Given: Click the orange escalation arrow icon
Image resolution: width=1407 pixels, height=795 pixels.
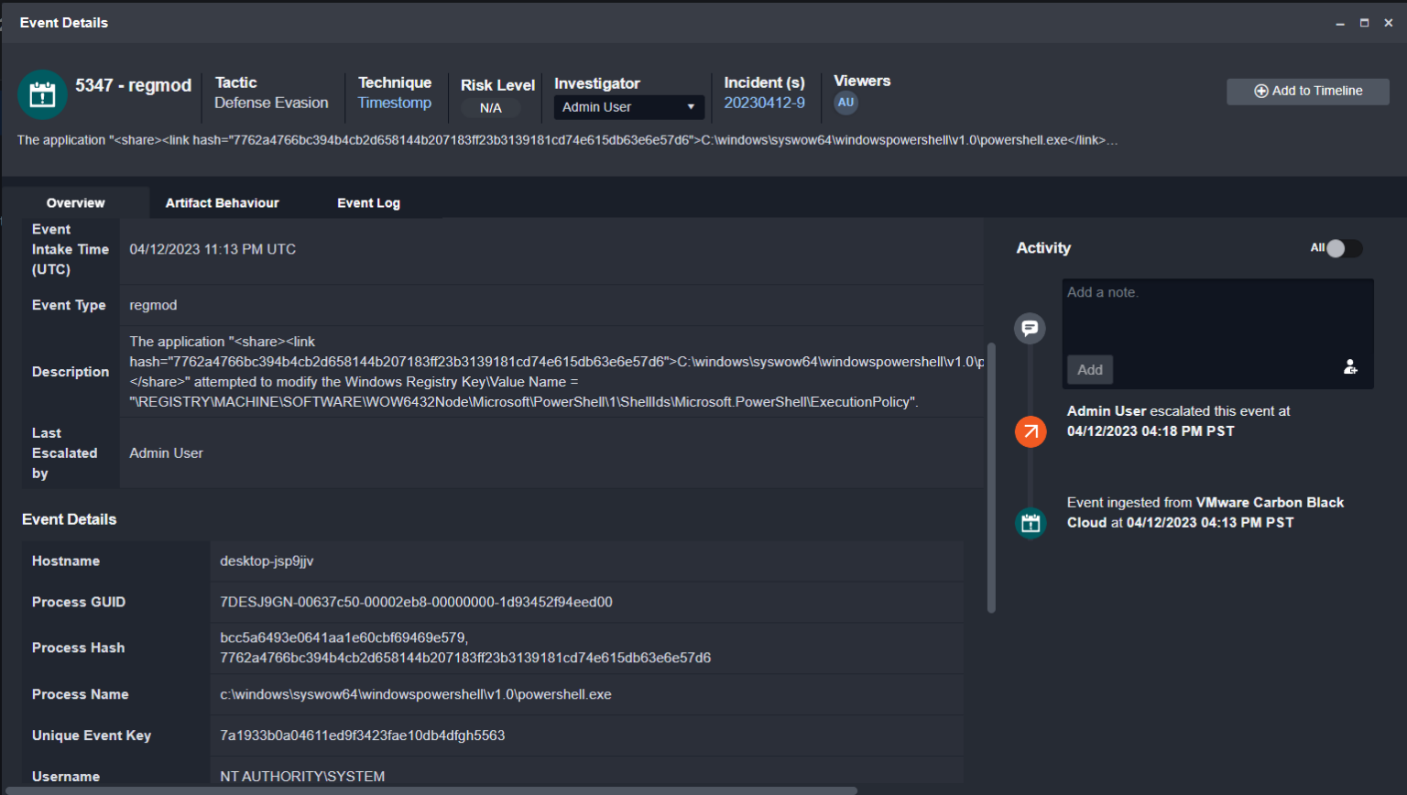Looking at the screenshot, I should tap(1031, 431).
